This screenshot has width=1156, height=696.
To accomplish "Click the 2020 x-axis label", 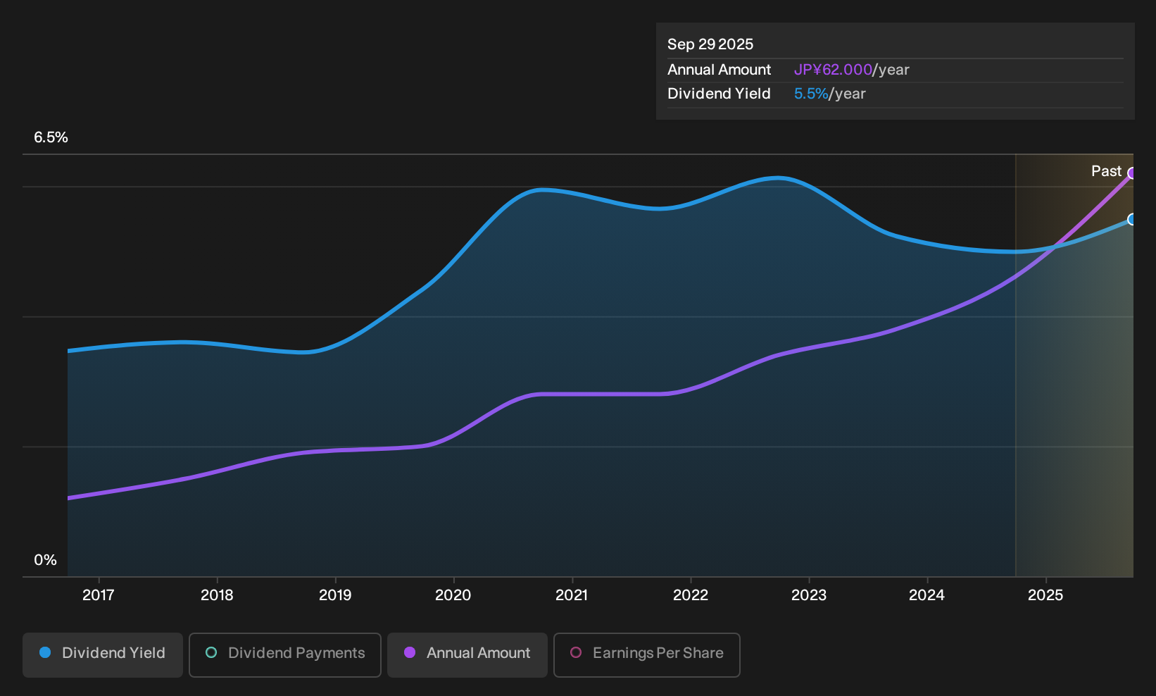I will (453, 595).
